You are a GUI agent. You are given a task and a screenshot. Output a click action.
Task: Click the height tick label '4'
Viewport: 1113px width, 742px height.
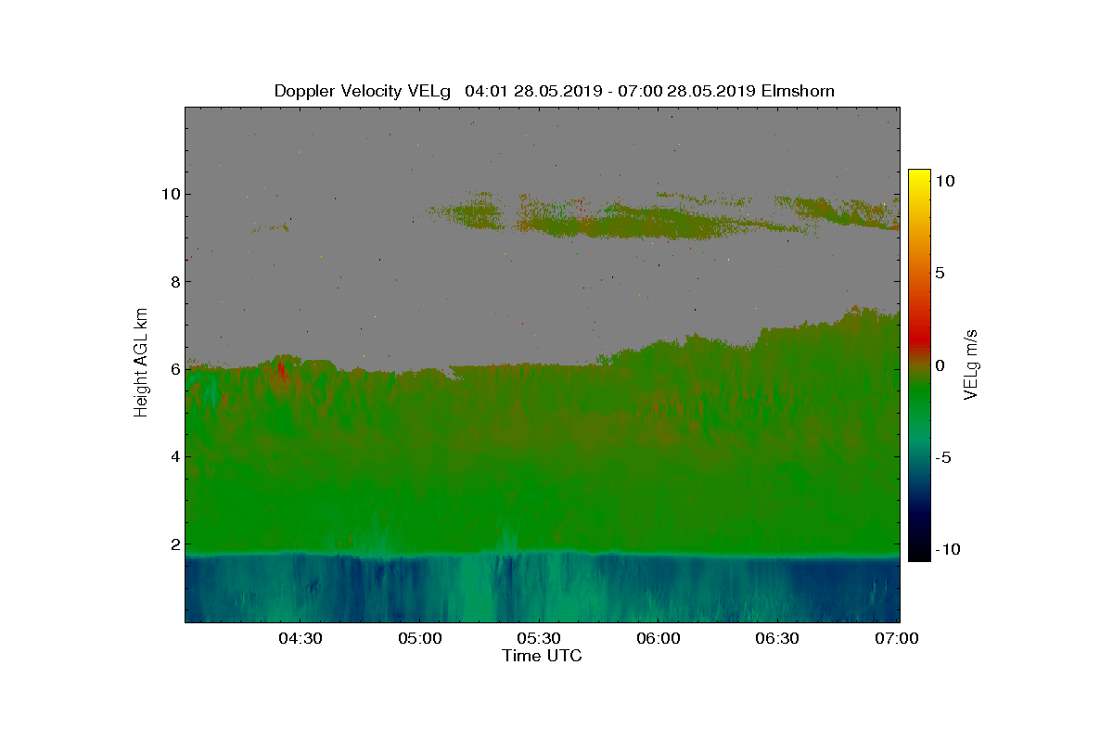(x=173, y=456)
